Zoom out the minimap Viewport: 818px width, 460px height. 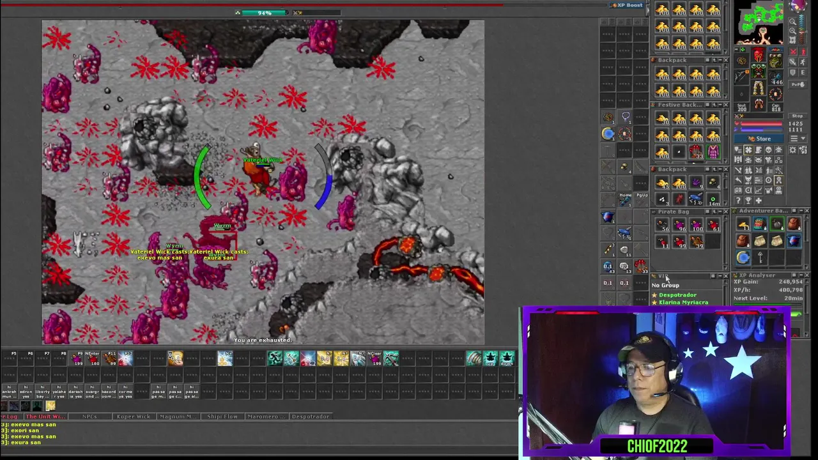[x=792, y=21]
